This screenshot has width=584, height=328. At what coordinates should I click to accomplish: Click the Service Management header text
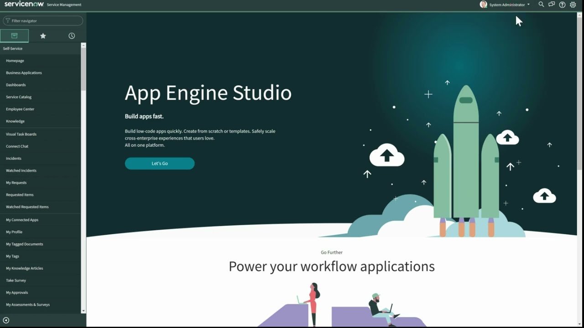(64, 5)
